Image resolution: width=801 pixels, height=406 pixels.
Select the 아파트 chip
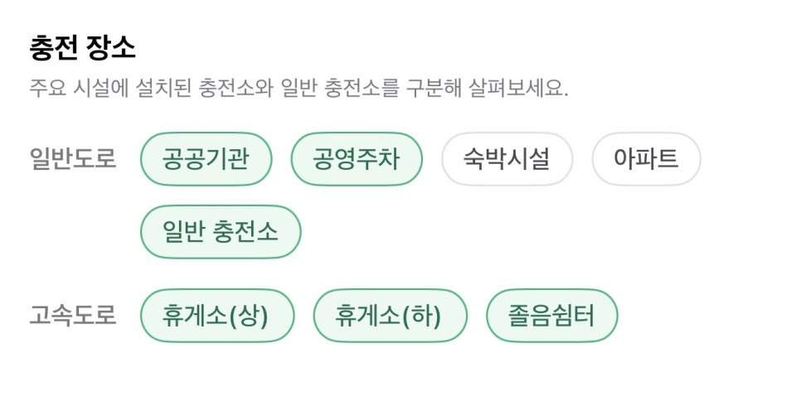[x=646, y=159]
